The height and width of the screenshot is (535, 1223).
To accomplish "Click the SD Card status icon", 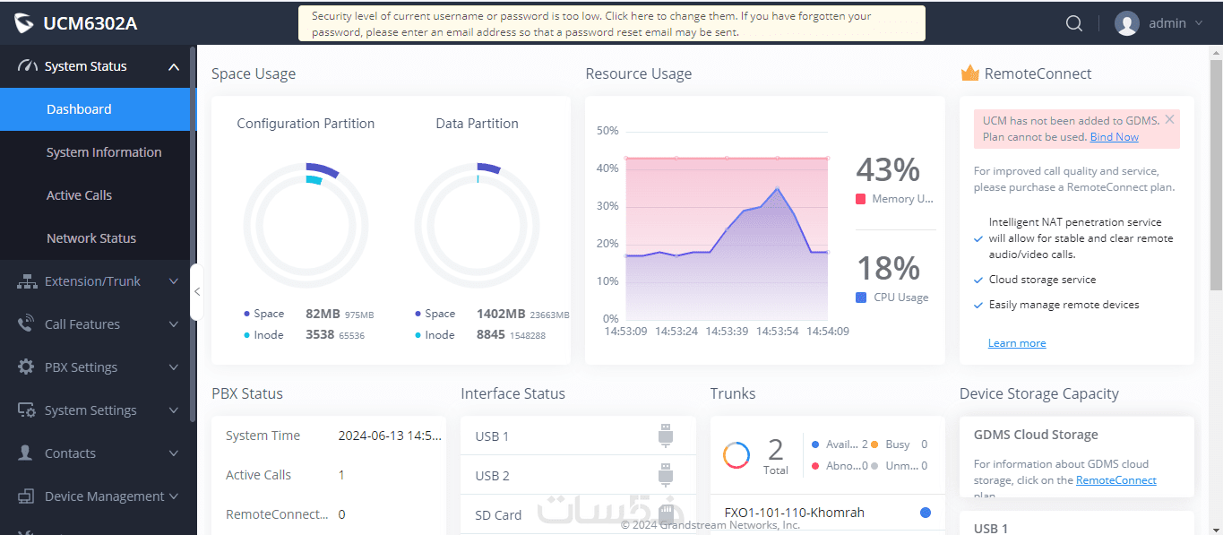I will (665, 514).
